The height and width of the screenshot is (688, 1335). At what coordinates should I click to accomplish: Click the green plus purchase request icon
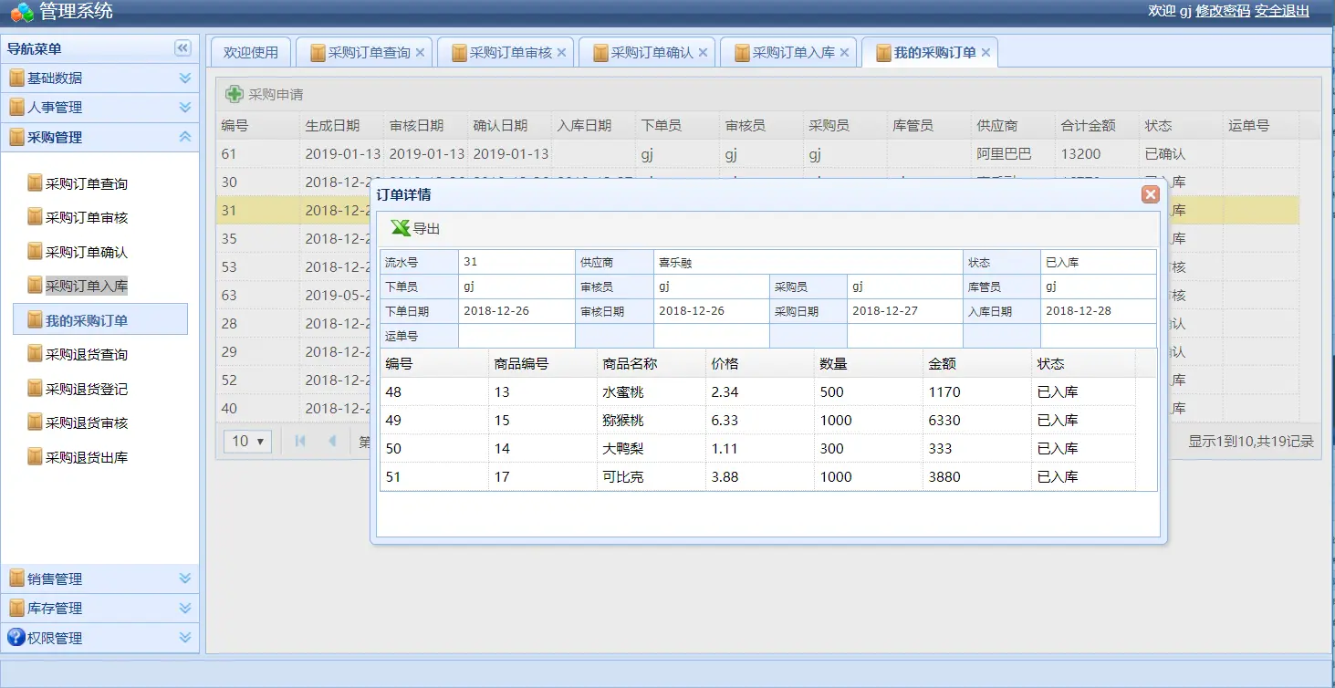pos(235,94)
